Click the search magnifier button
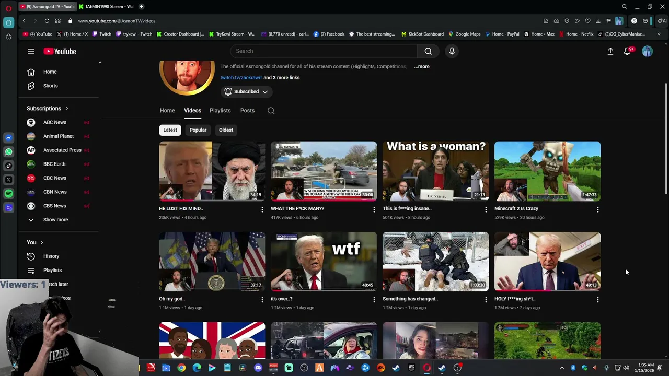The image size is (669, 376). pyautogui.click(x=428, y=51)
